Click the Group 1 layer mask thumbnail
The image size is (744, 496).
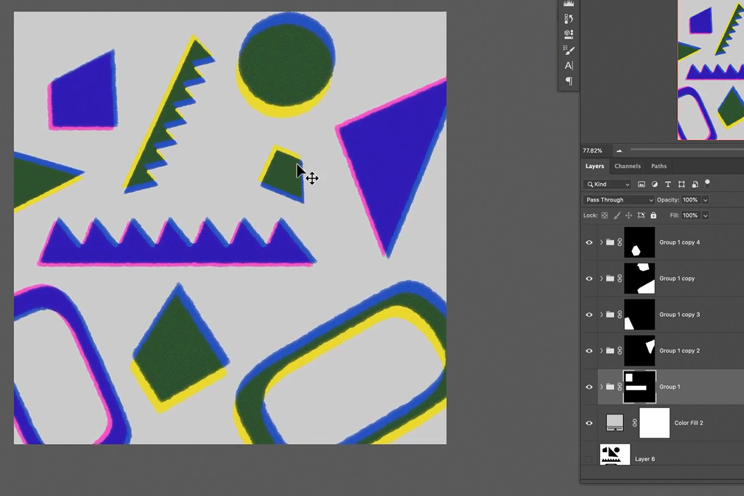click(639, 386)
